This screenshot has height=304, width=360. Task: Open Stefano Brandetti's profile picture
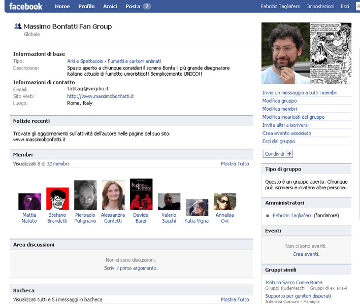pyautogui.click(x=57, y=198)
